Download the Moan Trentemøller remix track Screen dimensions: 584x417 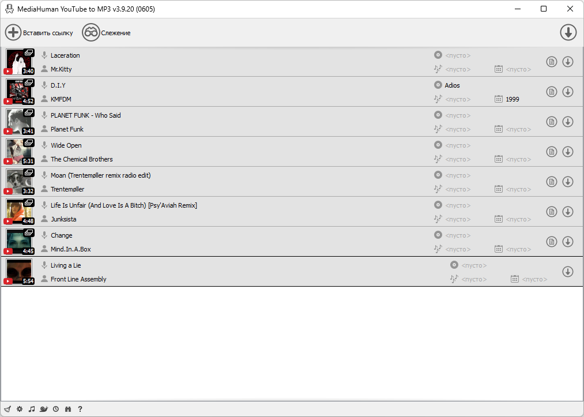(568, 182)
